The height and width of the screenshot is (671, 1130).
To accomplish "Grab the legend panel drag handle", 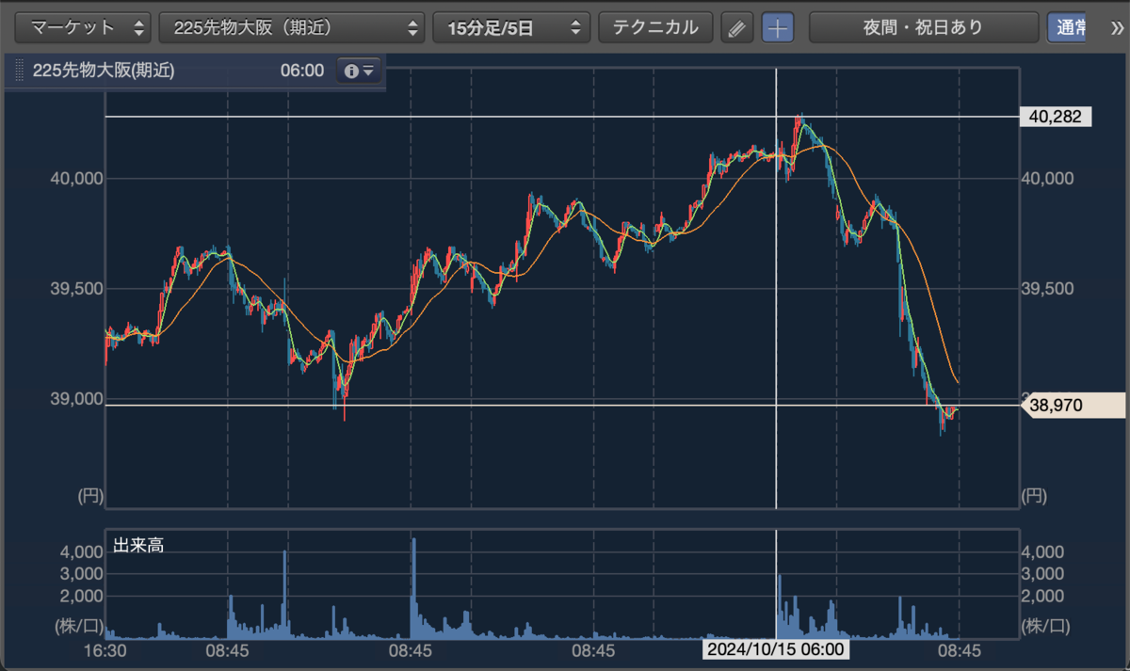I will (x=18, y=71).
